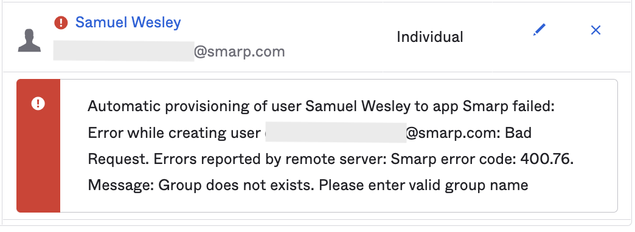Edit Samuel Wesley's assignment with pencil icon

point(540,30)
